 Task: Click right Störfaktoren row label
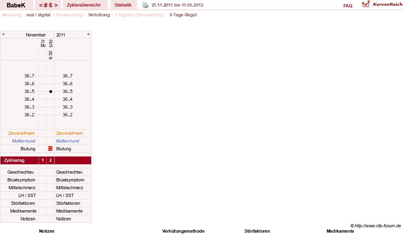[x=68, y=203]
